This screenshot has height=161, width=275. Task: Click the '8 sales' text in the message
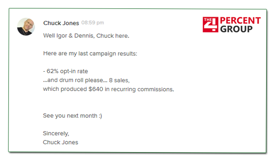119,80
